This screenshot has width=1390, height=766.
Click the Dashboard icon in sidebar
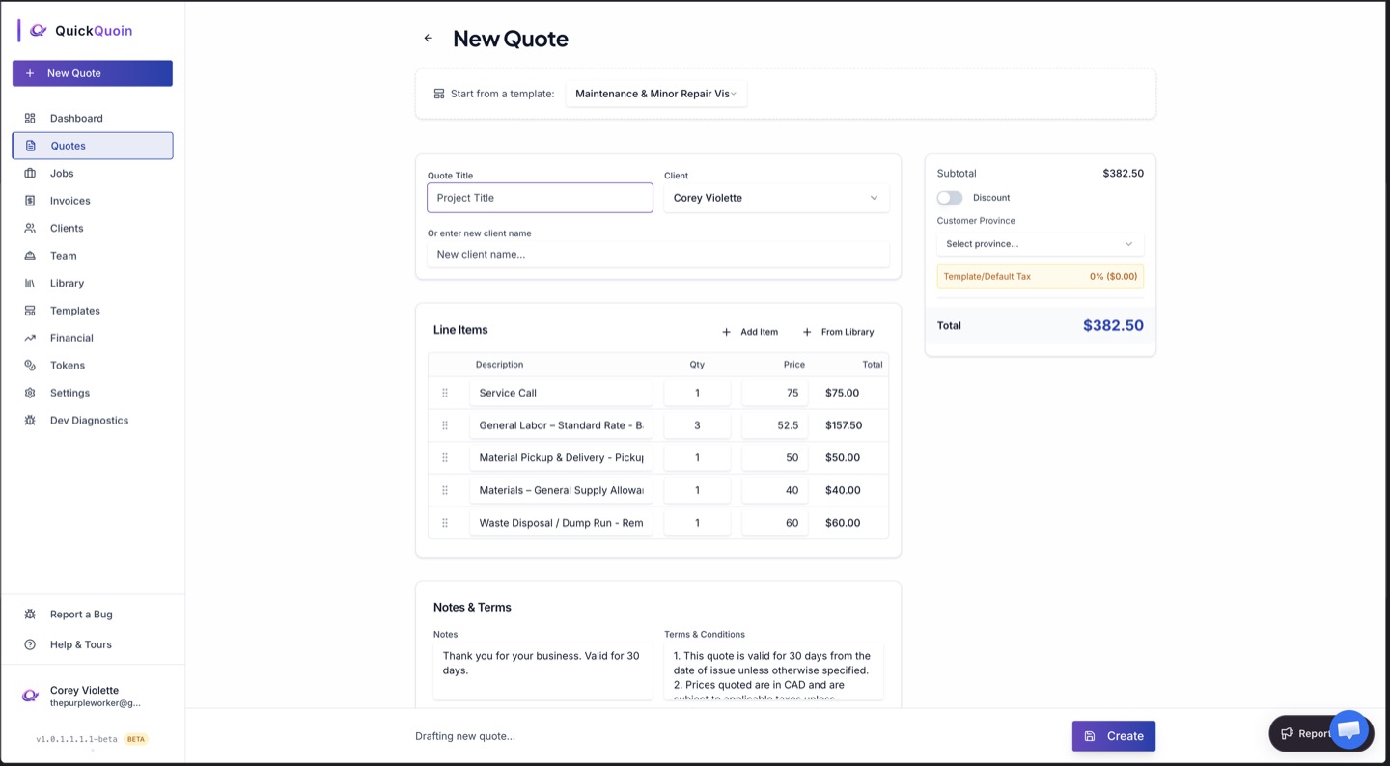(x=30, y=118)
